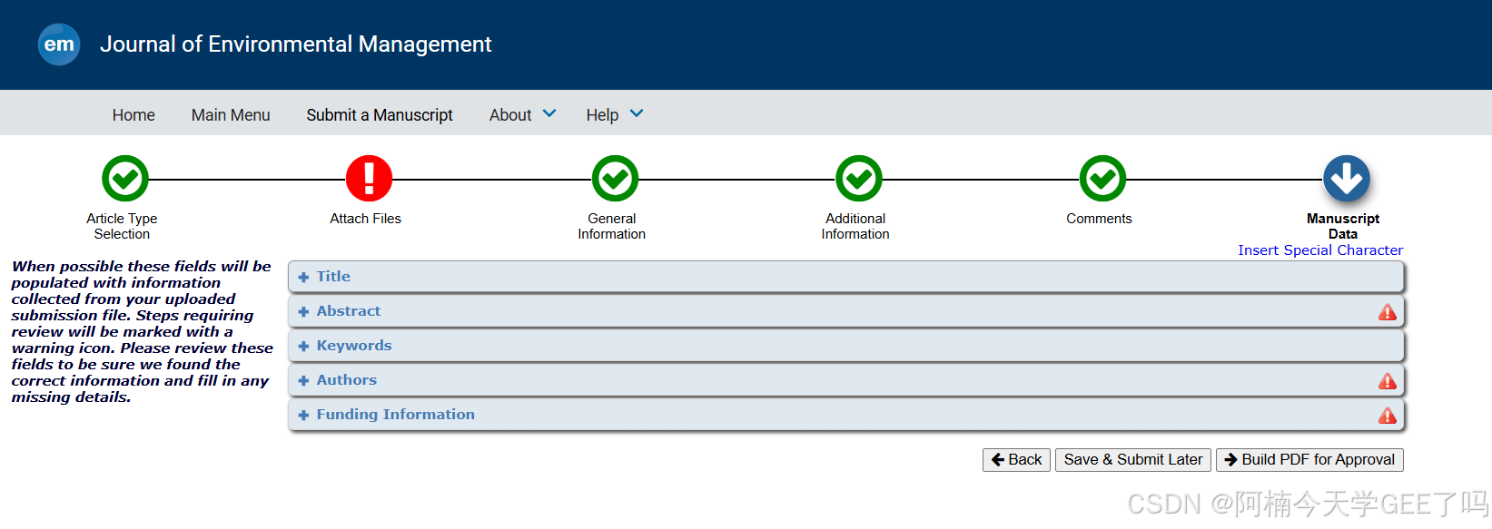Expand the Keywords section
This screenshot has height=529, width=1492.
[x=846, y=346]
